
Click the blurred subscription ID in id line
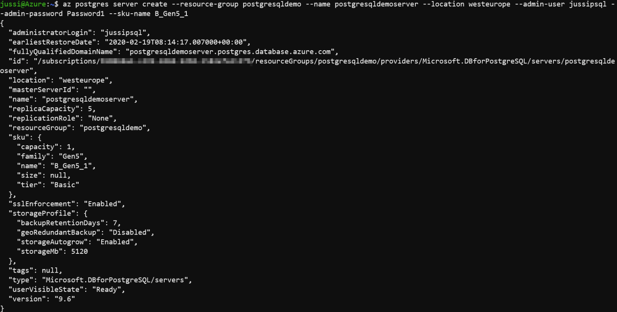(176, 62)
